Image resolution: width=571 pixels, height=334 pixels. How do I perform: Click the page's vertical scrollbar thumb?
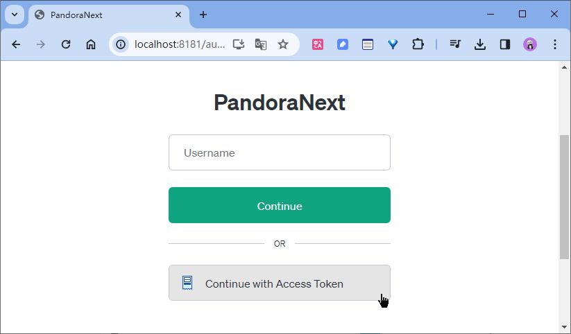point(564,197)
